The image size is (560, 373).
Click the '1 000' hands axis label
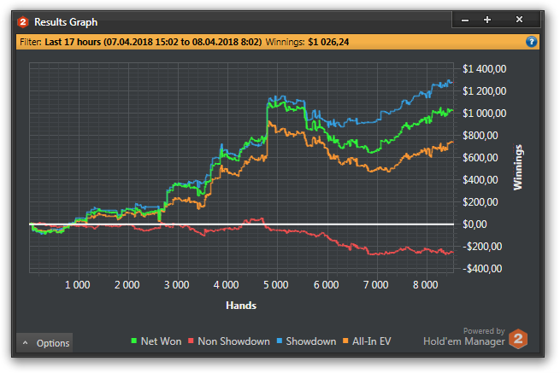click(77, 285)
